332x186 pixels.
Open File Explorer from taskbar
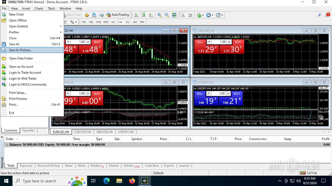(119, 181)
